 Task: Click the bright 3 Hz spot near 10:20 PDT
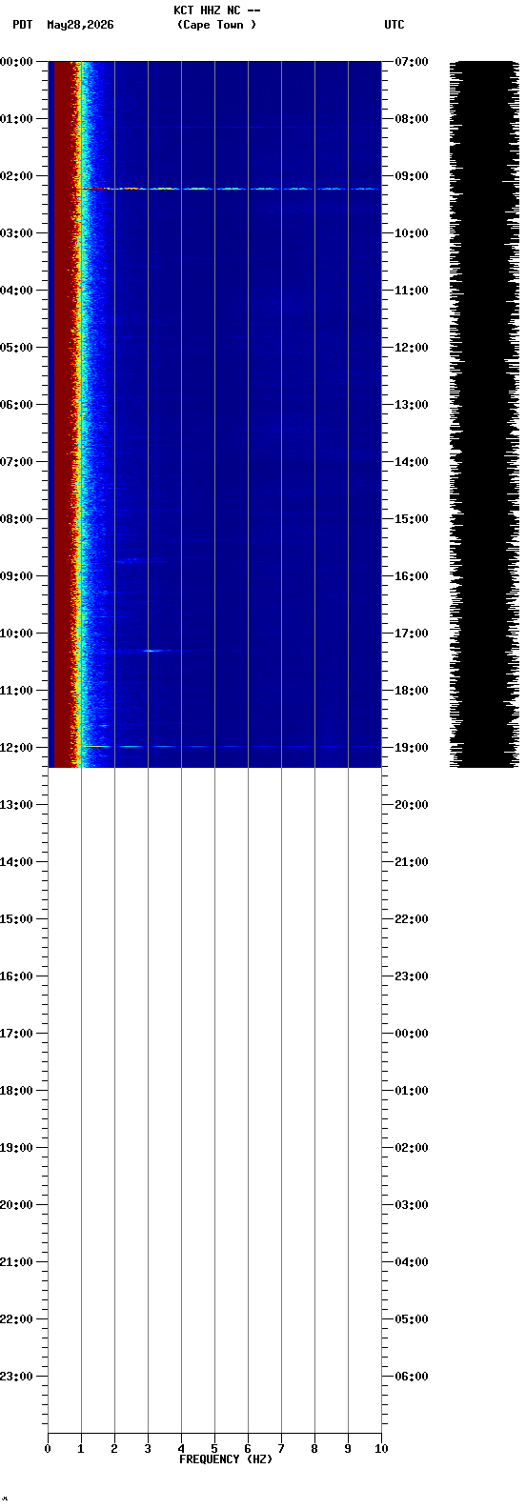coord(150,651)
